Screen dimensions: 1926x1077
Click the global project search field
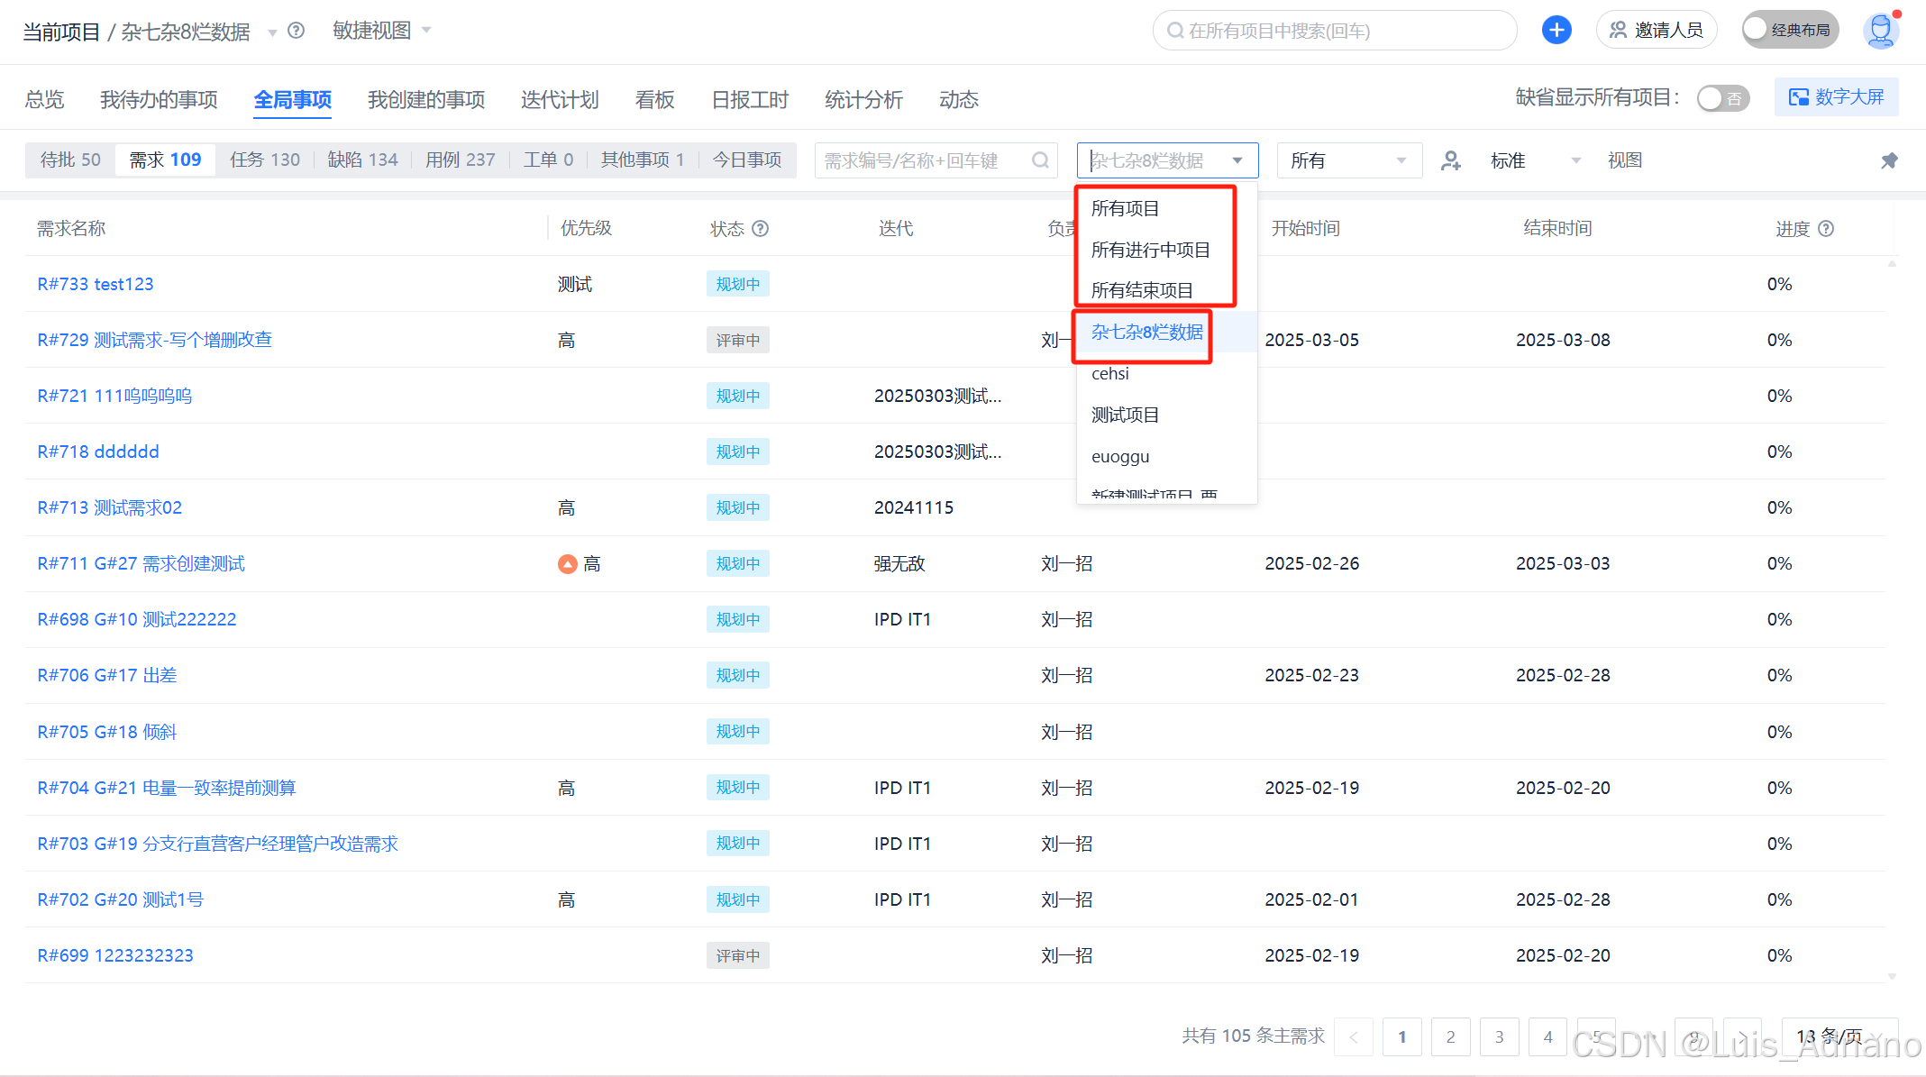tap(1334, 31)
